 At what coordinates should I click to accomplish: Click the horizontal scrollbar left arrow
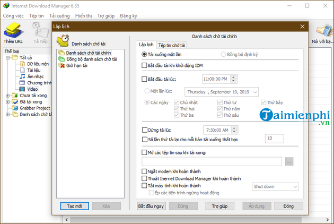[x=67, y=220]
